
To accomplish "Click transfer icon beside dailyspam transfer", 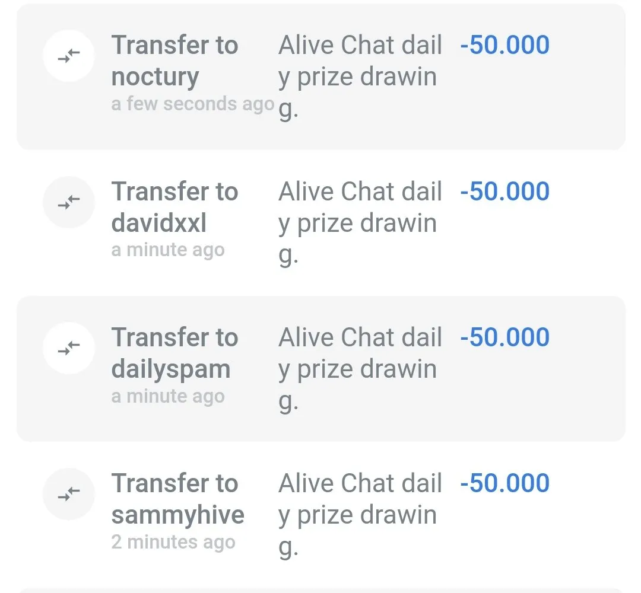I will (69, 348).
